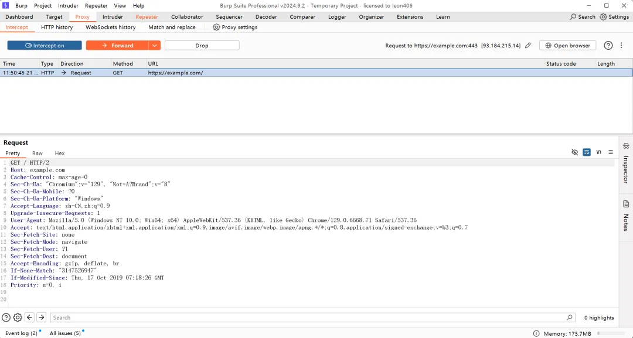Image resolution: width=633 pixels, height=338 pixels.
Task: Click the magnifier icon inside the editor search field
Action: point(570,317)
